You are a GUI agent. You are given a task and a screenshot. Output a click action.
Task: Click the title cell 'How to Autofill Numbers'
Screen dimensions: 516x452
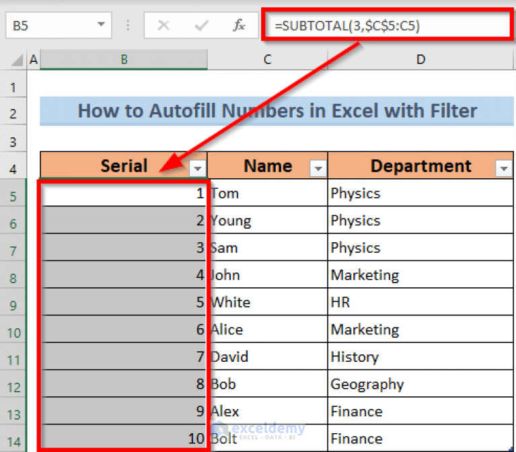pyautogui.click(x=277, y=111)
